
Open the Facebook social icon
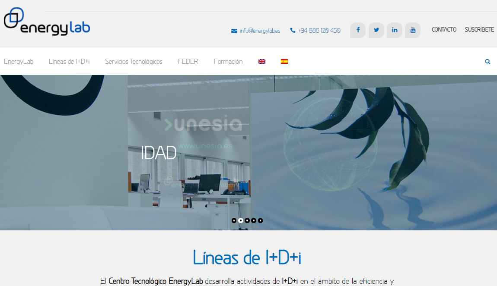coord(357,30)
